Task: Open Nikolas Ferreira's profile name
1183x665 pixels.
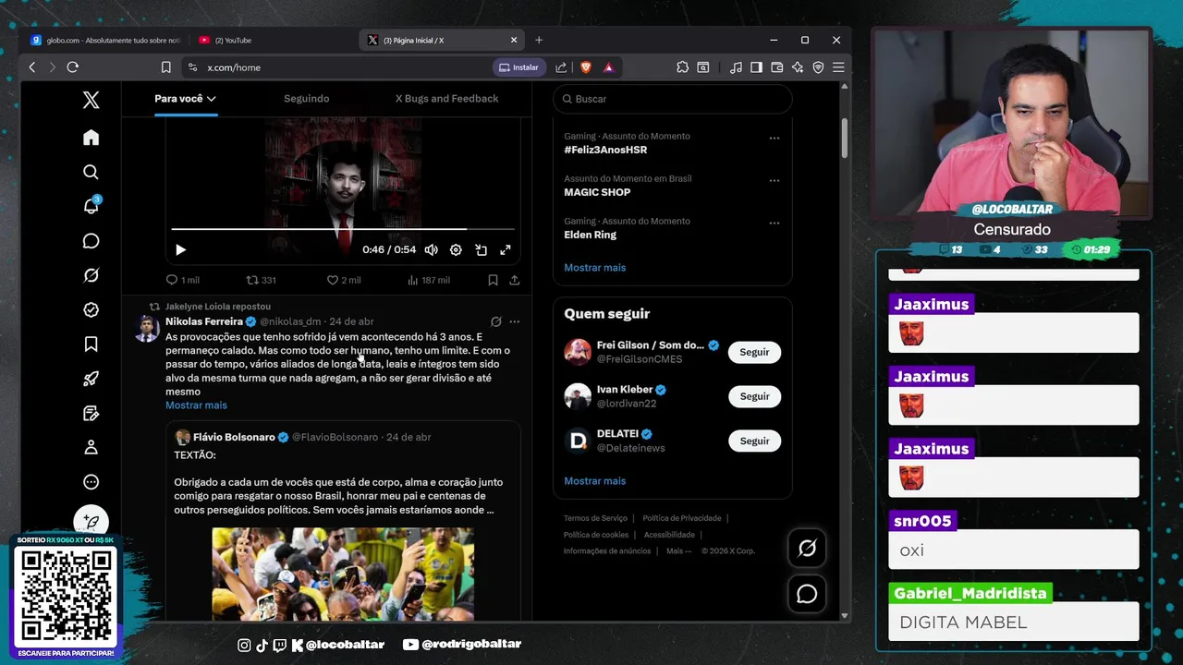Action: point(204,321)
